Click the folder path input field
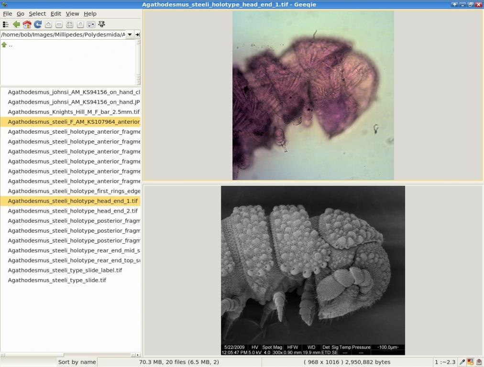The height and width of the screenshot is (367, 484). (63, 34)
